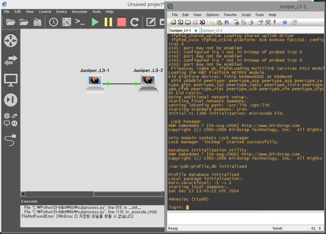
Task: Click the add note icon
Action: point(151,22)
